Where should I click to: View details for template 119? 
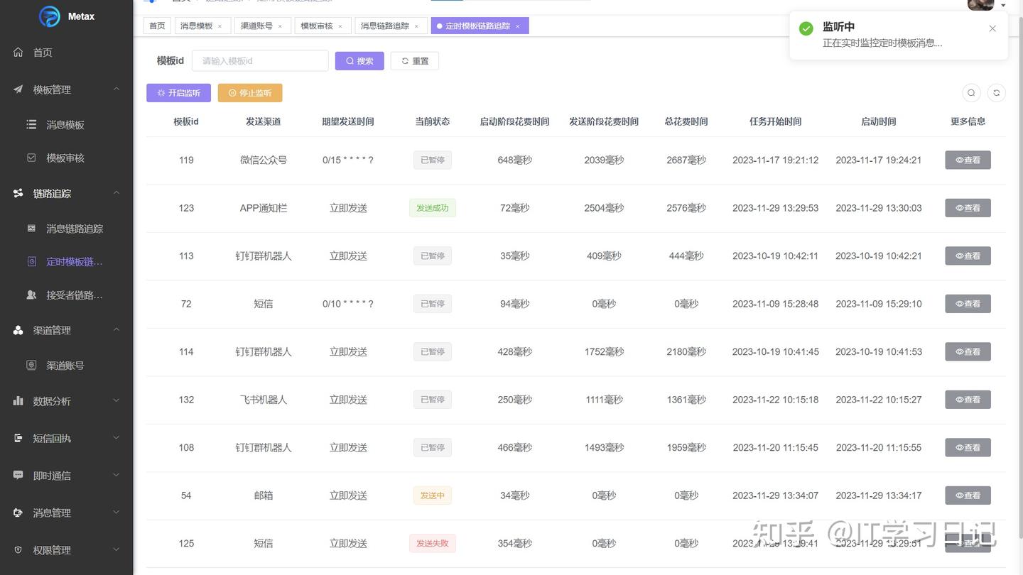point(968,160)
